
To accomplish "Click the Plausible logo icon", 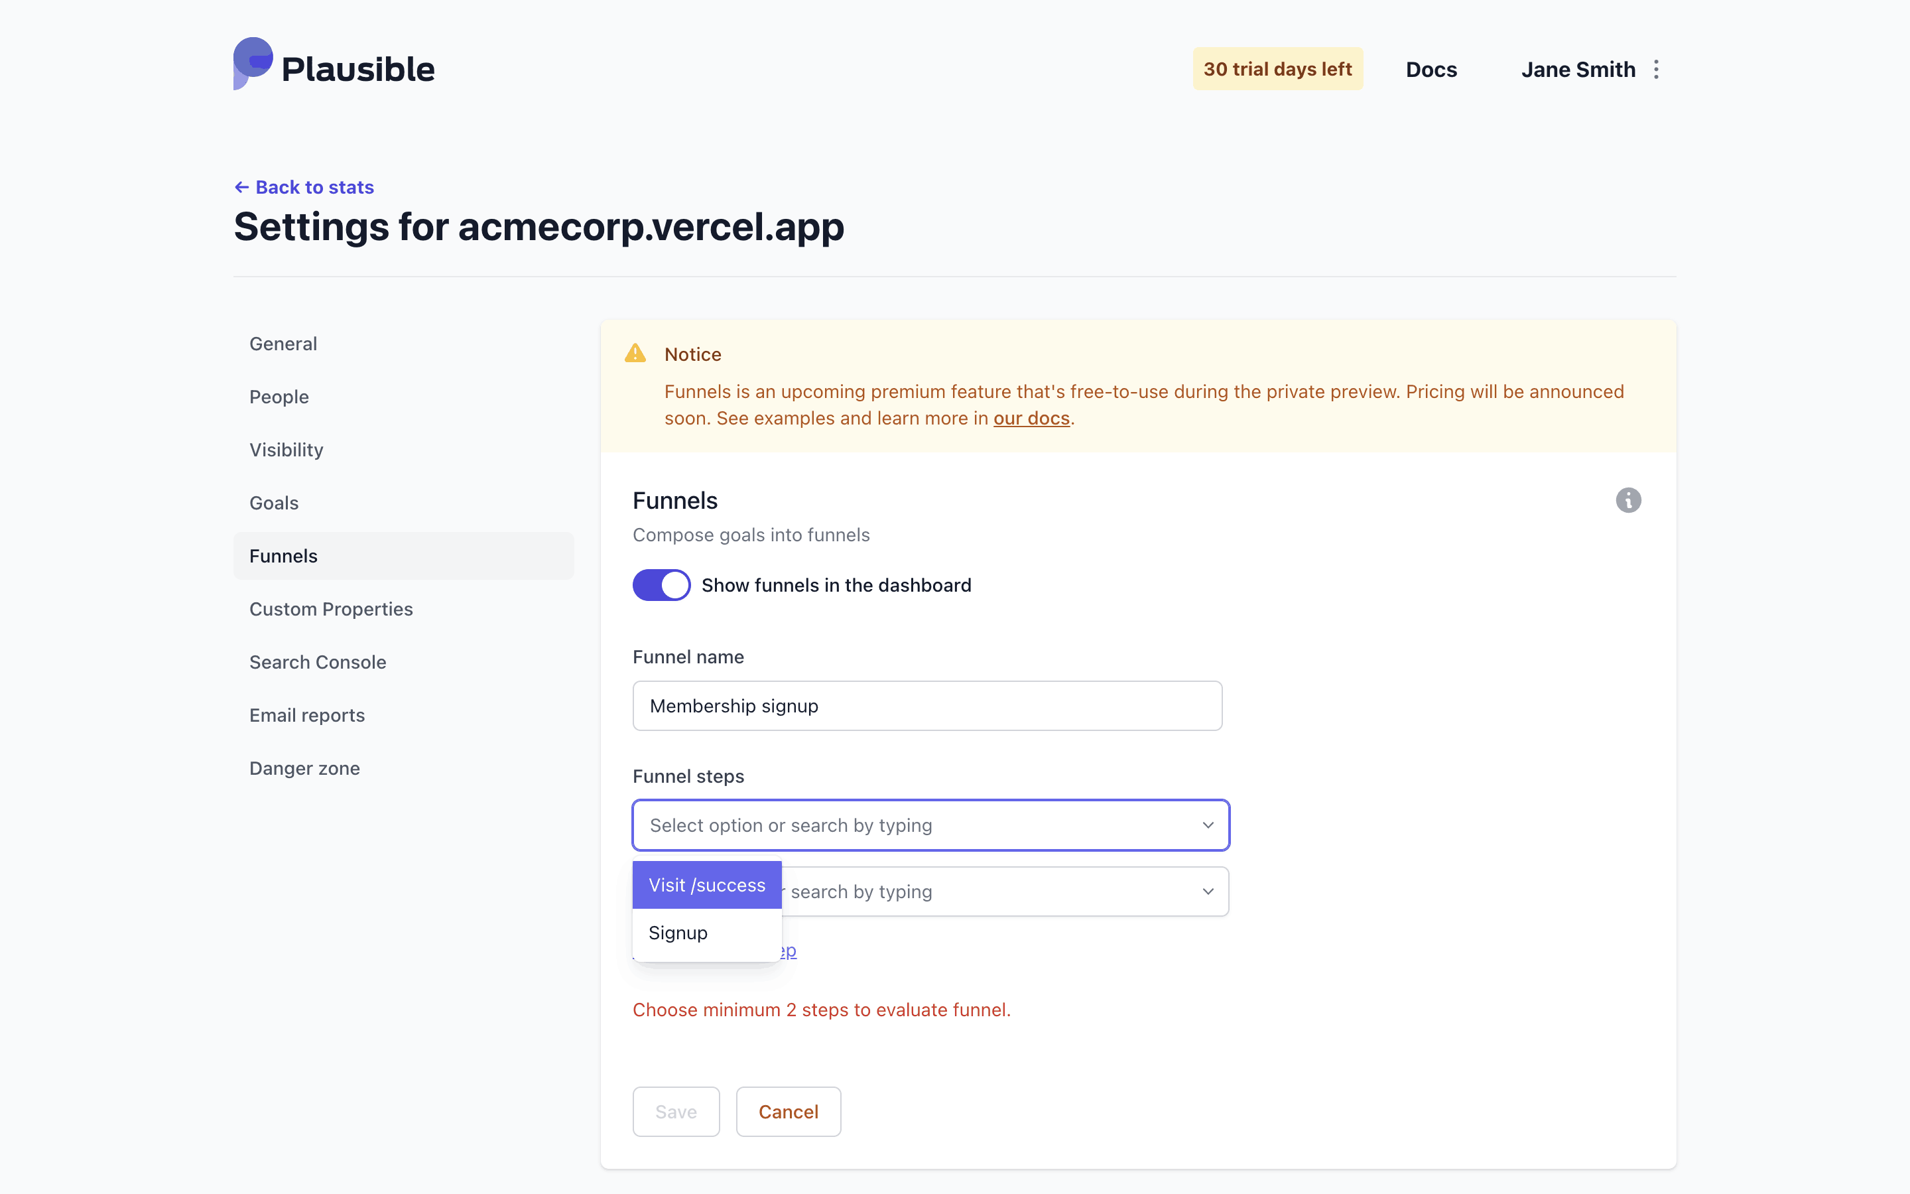I will coord(253,63).
